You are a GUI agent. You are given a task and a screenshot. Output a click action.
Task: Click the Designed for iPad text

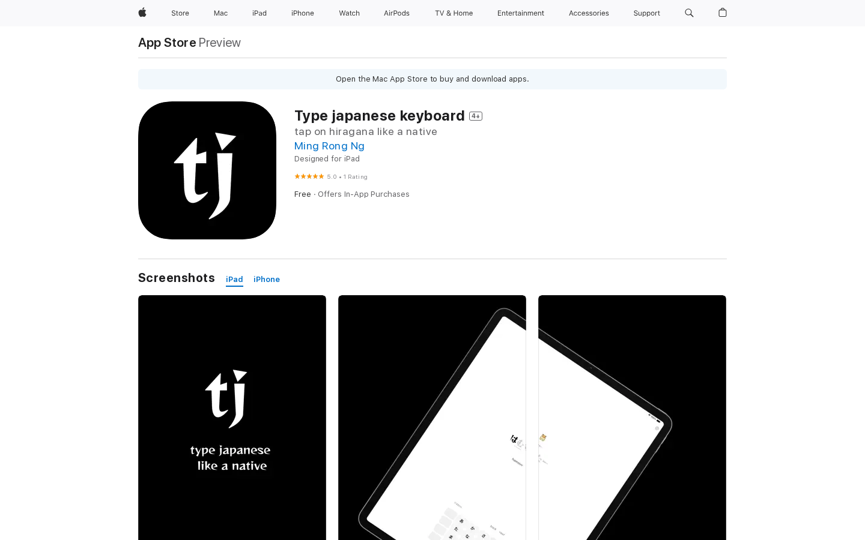[x=327, y=159]
